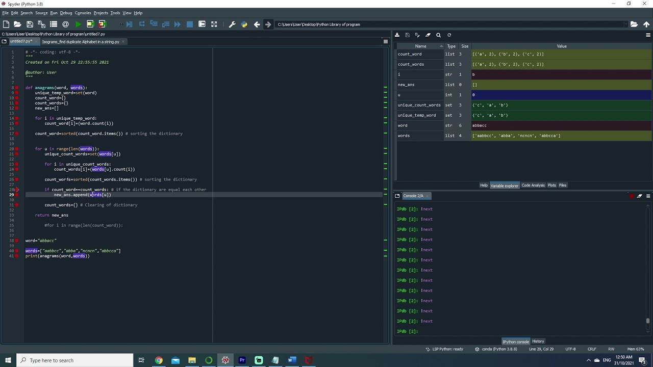This screenshot has width=653, height=367.
Task: Sort variables by Type column header
Action: click(451, 46)
